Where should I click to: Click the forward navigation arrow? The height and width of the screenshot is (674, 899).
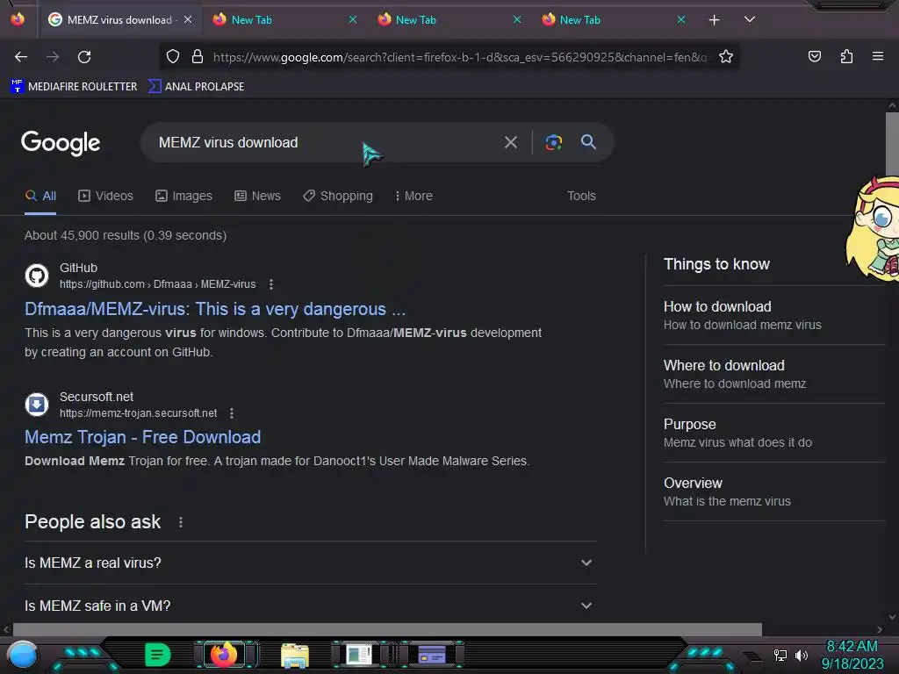click(x=53, y=57)
